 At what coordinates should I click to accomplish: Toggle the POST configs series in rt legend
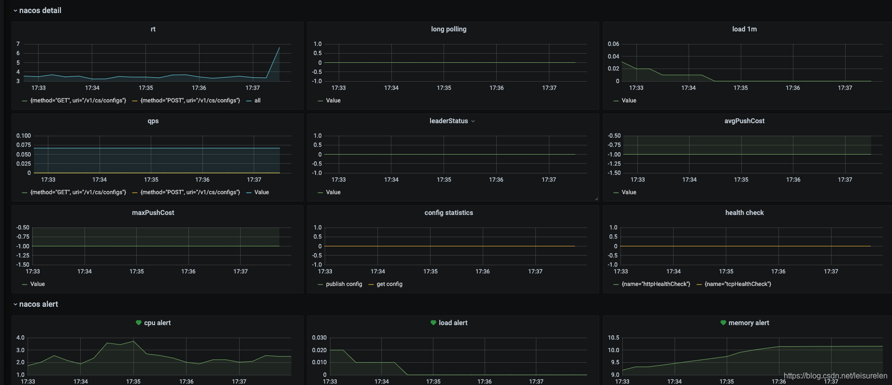pyautogui.click(x=190, y=100)
